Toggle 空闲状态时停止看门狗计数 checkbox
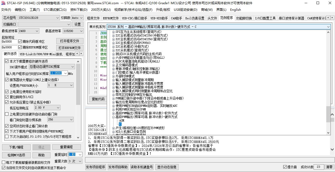This screenshot has height=172, width=335. click(7, 126)
